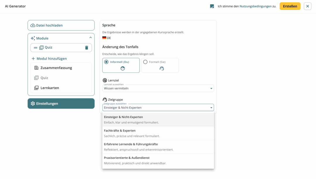Click the Erstellen button
The width and height of the screenshot is (316, 179).
coord(290,6)
